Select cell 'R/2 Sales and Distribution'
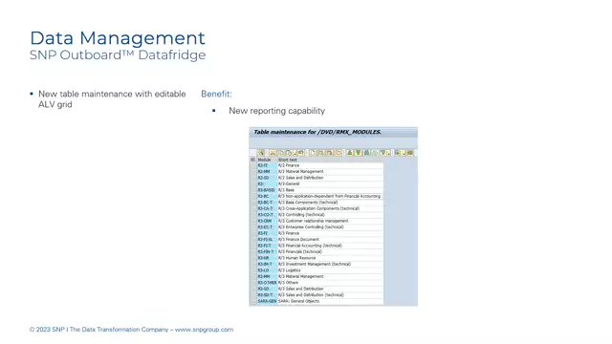Viewport: 612px width, 344px height. tap(330, 178)
